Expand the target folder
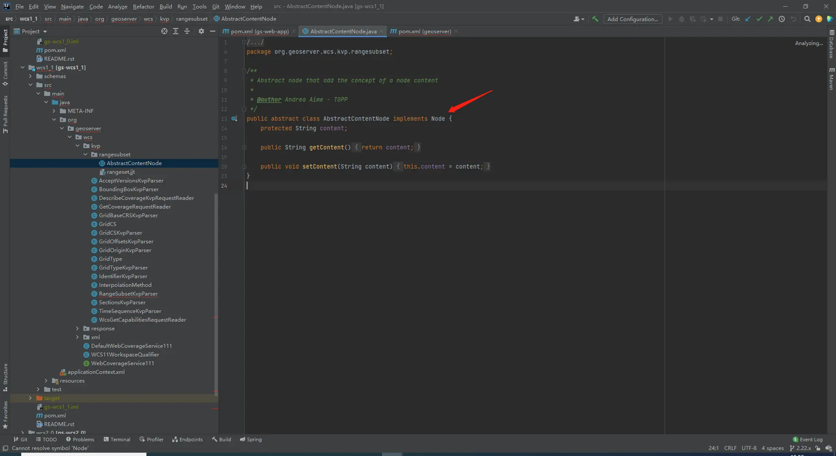The height and width of the screenshot is (456, 836). (x=30, y=398)
